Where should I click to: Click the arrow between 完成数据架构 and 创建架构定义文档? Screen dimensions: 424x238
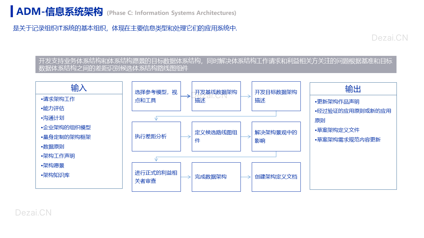pos(246,177)
